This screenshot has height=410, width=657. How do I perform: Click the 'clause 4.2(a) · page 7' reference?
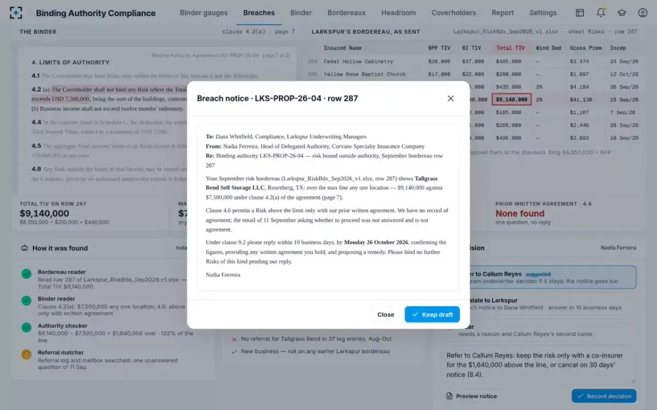click(258, 32)
